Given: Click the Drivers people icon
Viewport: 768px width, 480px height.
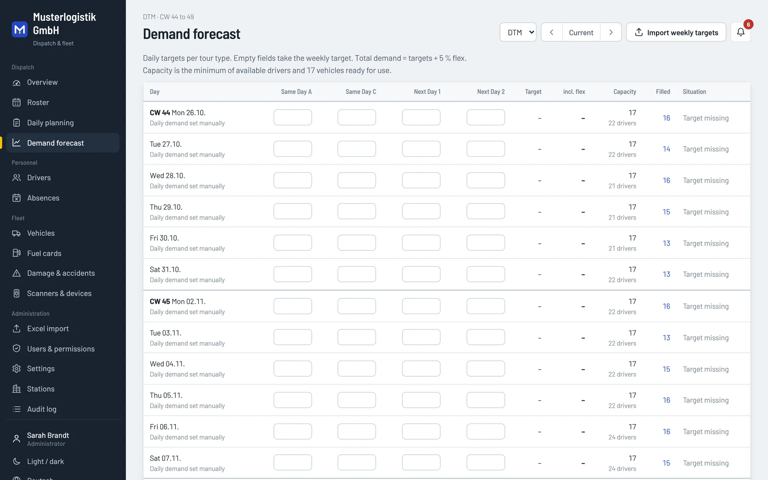Looking at the screenshot, I should [x=17, y=178].
